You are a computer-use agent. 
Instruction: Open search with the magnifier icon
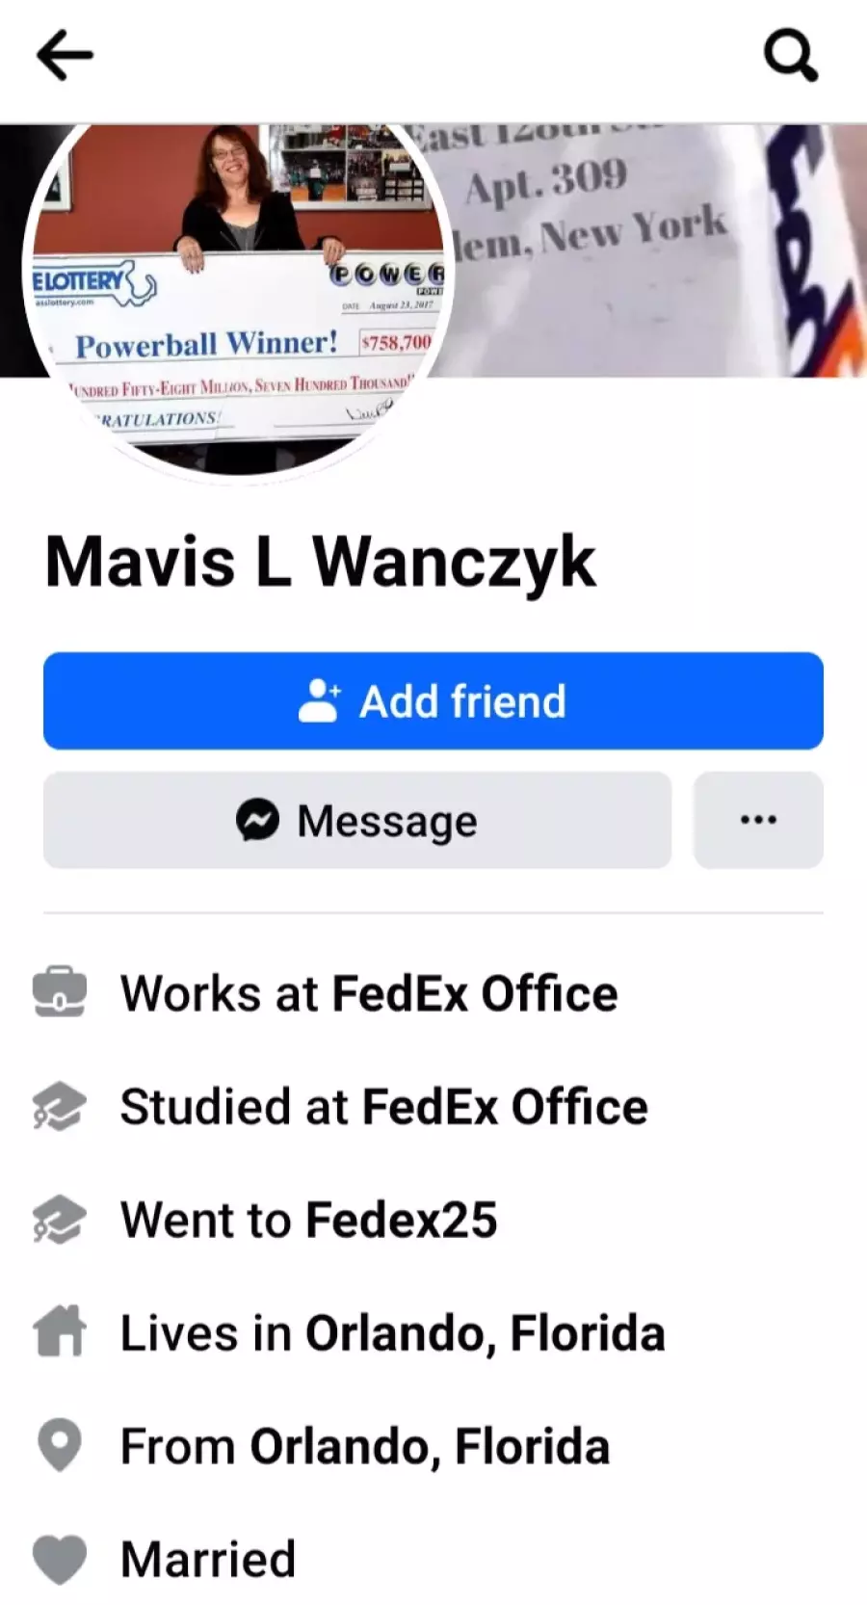[791, 55]
